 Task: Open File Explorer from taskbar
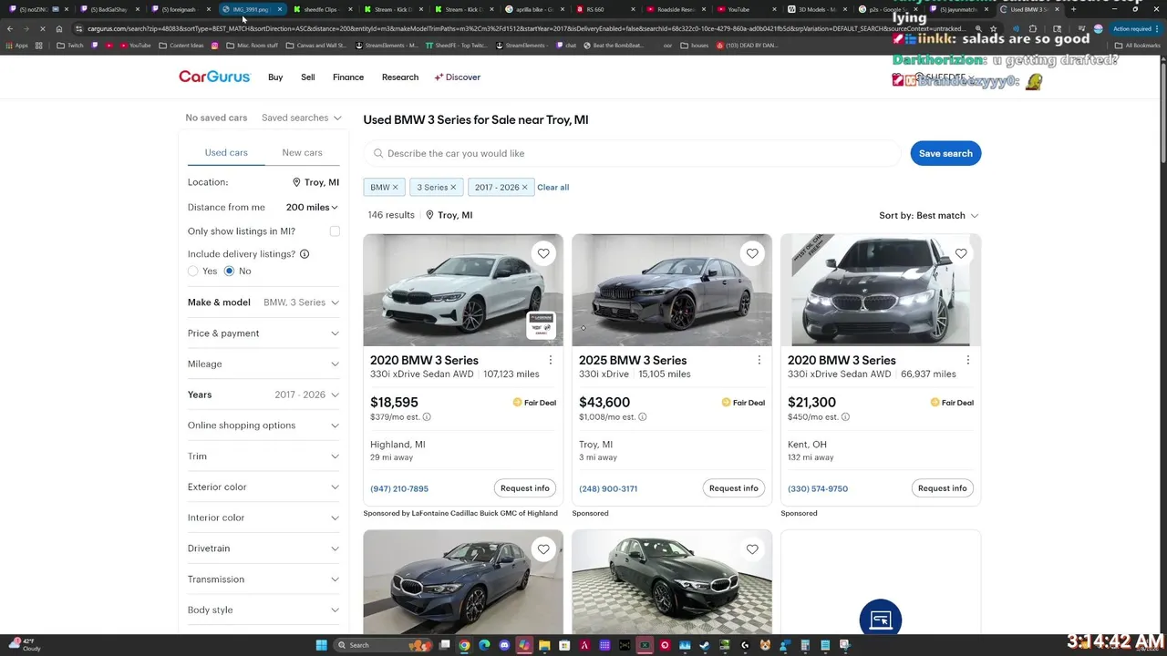click(544, 645)
